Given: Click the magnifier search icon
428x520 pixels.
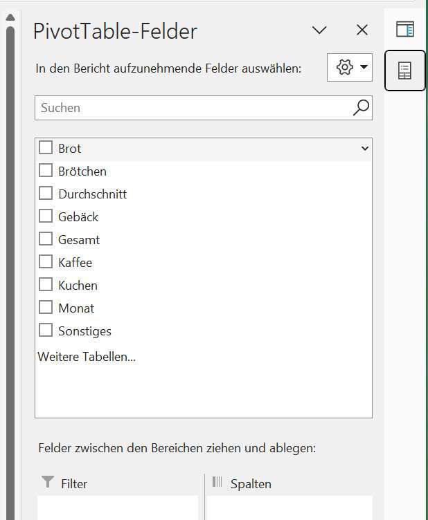Looking at the screenshot, I should coord(361,108).
